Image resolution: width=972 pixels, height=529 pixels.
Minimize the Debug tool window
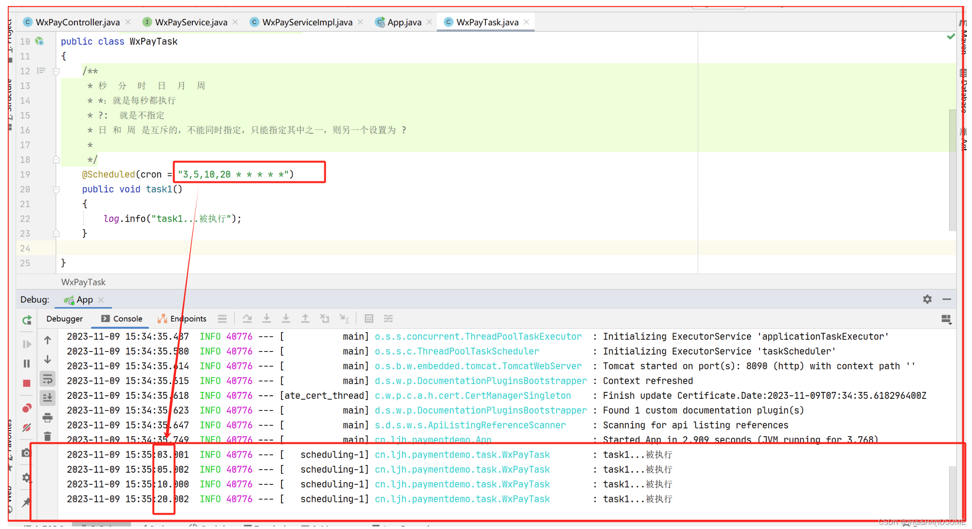click(947, 300)
